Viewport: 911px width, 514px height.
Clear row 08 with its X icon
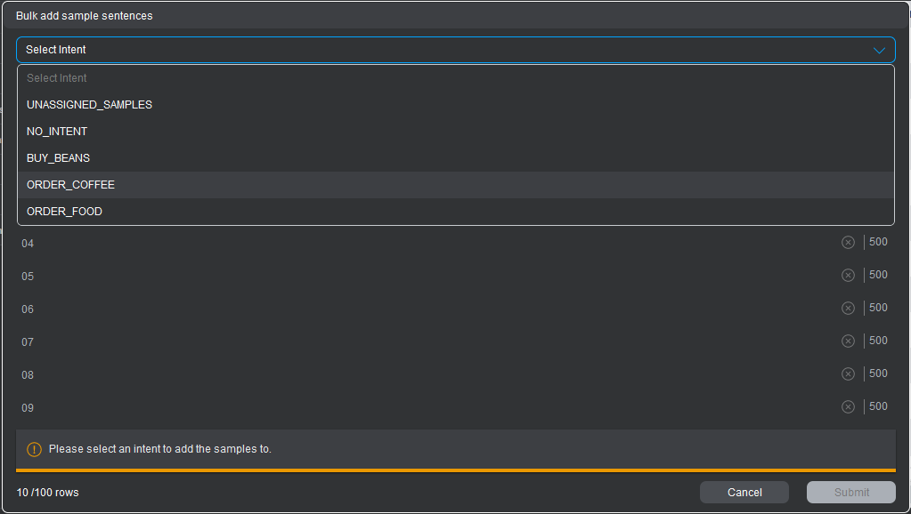point(848,374)
